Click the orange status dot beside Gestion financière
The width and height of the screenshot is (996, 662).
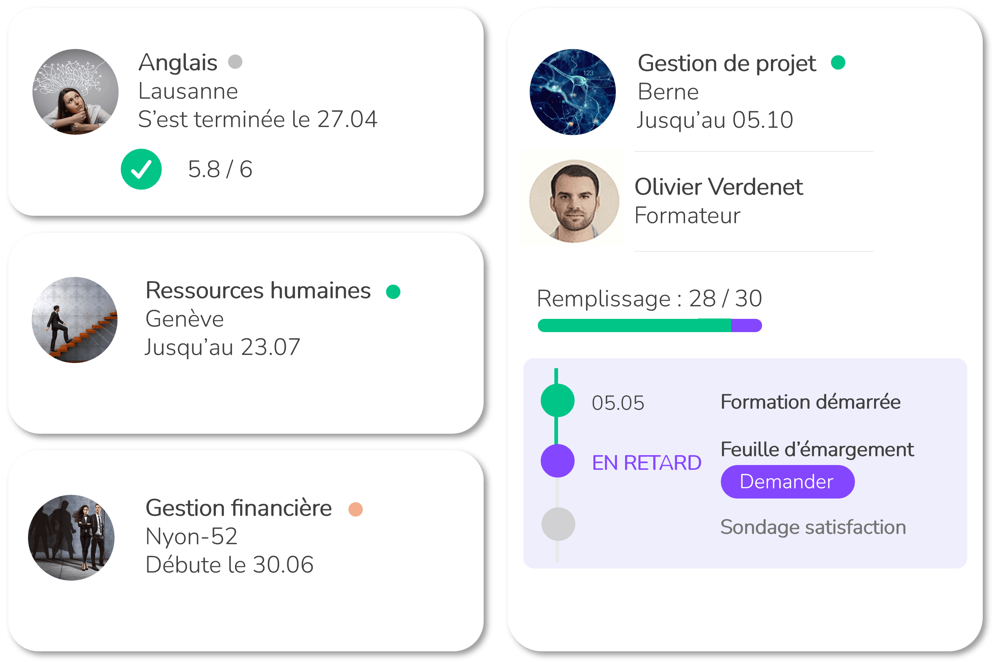click(x=356, y=510)
